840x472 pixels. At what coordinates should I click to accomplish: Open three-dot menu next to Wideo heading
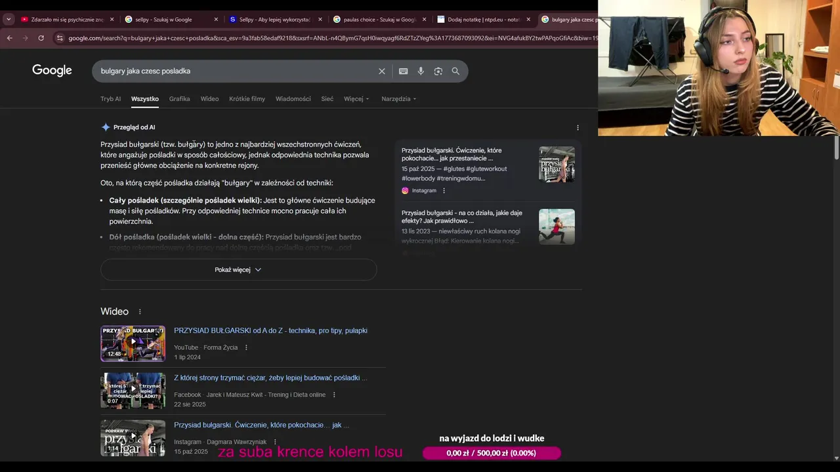140,312
